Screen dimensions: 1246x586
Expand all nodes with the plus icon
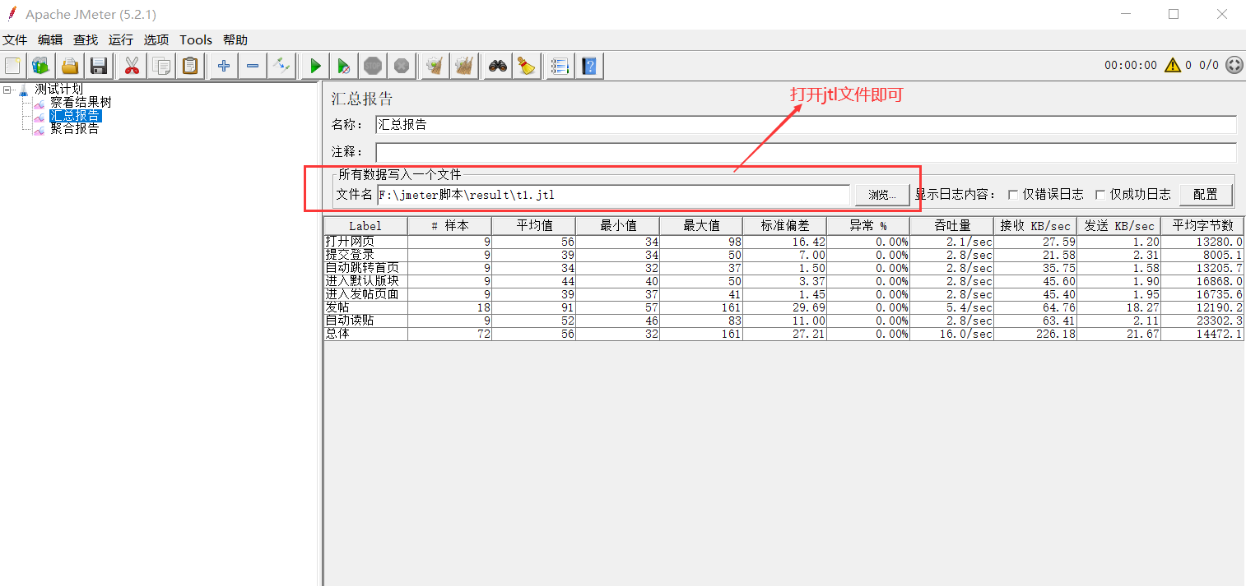click(x=223, y=66)
